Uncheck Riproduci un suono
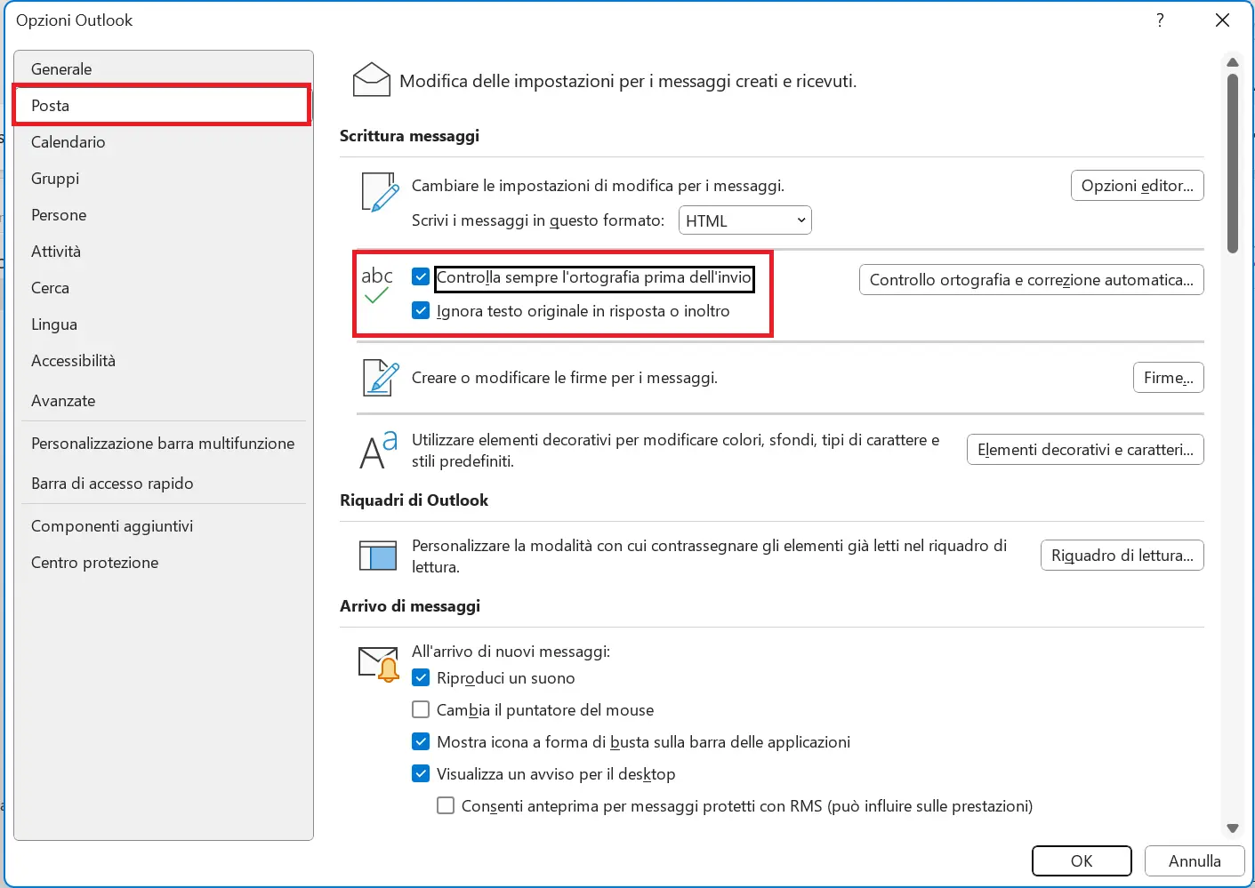 (421, 677)
